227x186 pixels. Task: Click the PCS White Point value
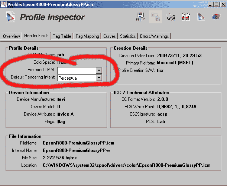click(x=177, y=107)
